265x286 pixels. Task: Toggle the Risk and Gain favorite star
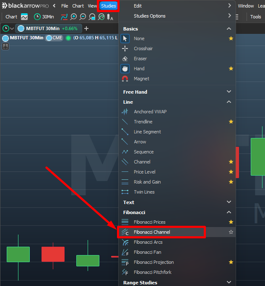(x=231, y=182)
